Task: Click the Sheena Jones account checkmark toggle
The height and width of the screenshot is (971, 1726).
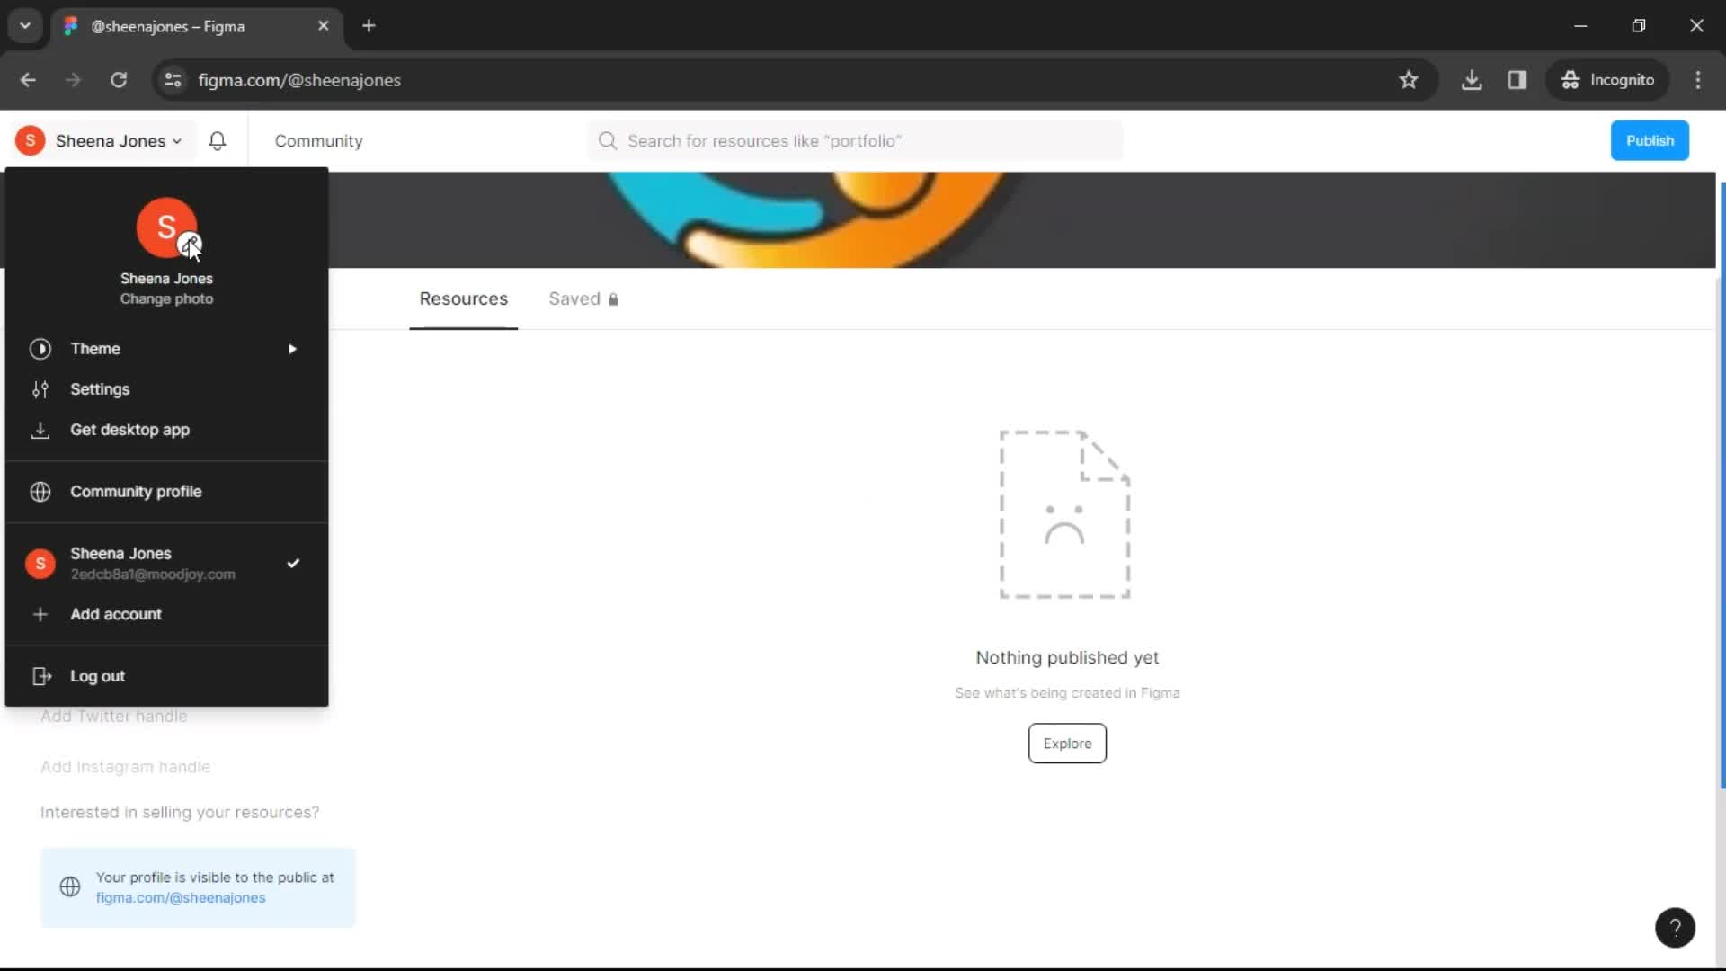Action: (293, 562)
